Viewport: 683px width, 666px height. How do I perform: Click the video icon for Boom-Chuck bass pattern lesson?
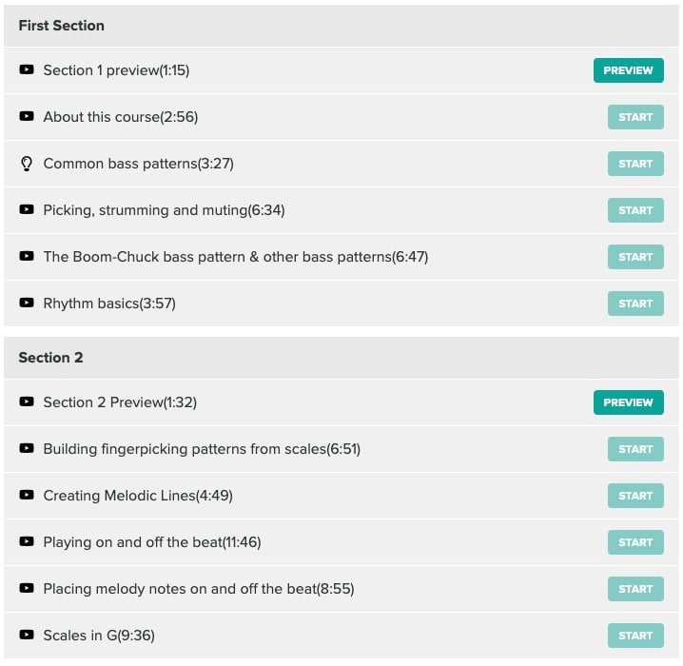[27, 256]
